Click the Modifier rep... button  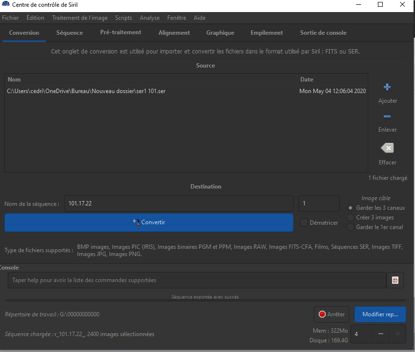[x=380, y=314]
